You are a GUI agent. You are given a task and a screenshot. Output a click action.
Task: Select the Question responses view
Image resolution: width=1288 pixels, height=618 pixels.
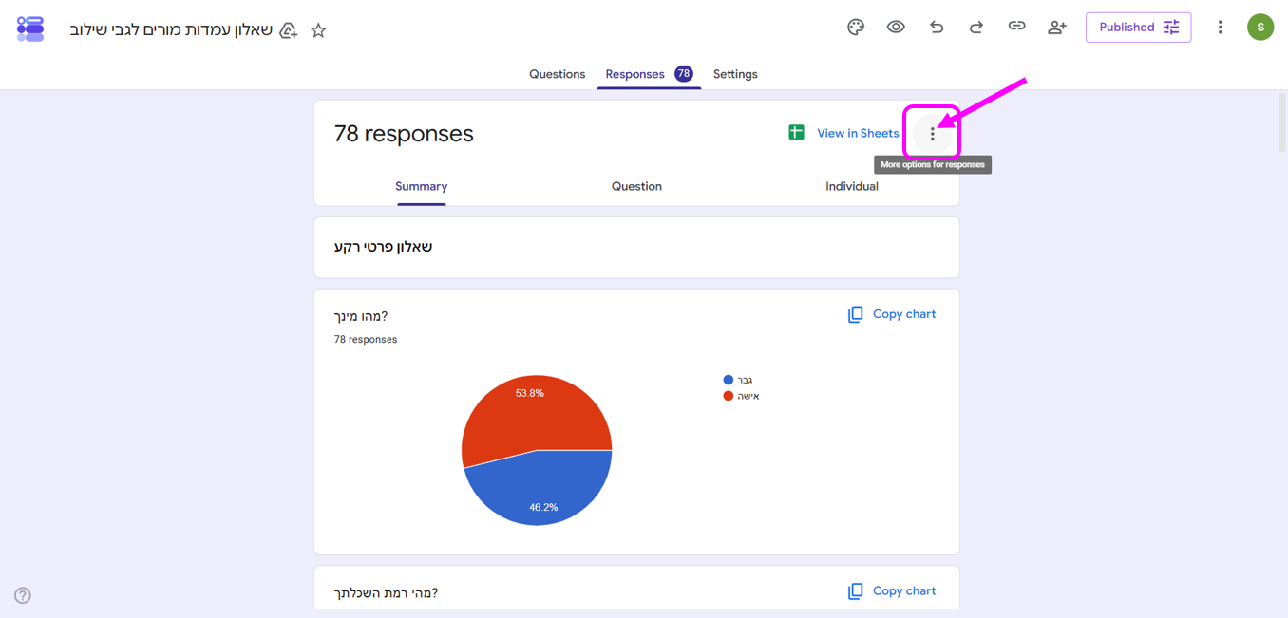pyautogui.click(x=636, y=186)
